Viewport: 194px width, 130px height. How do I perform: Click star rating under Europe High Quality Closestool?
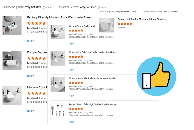click(x=125, y=24)
